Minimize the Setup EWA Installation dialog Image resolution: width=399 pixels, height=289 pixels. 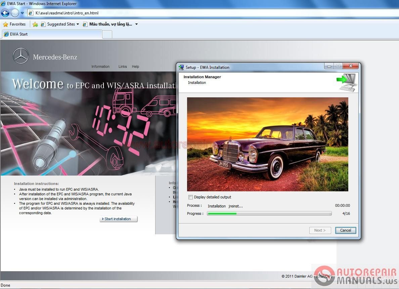coord(329,66)
